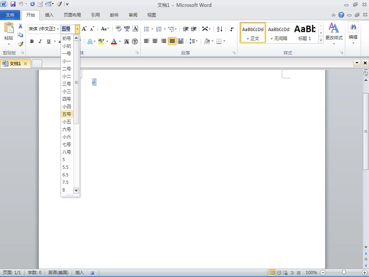
Task: Toggle Justify alignment button
Action: pos(172,41)
